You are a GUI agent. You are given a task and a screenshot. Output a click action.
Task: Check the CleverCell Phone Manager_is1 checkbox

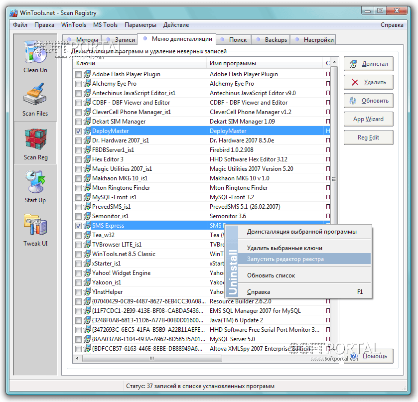click(78, 112)
